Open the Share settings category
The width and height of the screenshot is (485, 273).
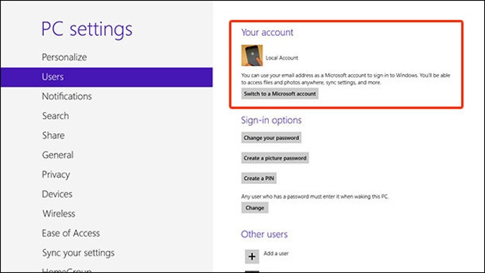click(x=53, y=135)
